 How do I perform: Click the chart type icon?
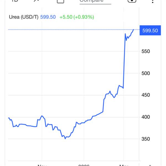pos(36,1)
